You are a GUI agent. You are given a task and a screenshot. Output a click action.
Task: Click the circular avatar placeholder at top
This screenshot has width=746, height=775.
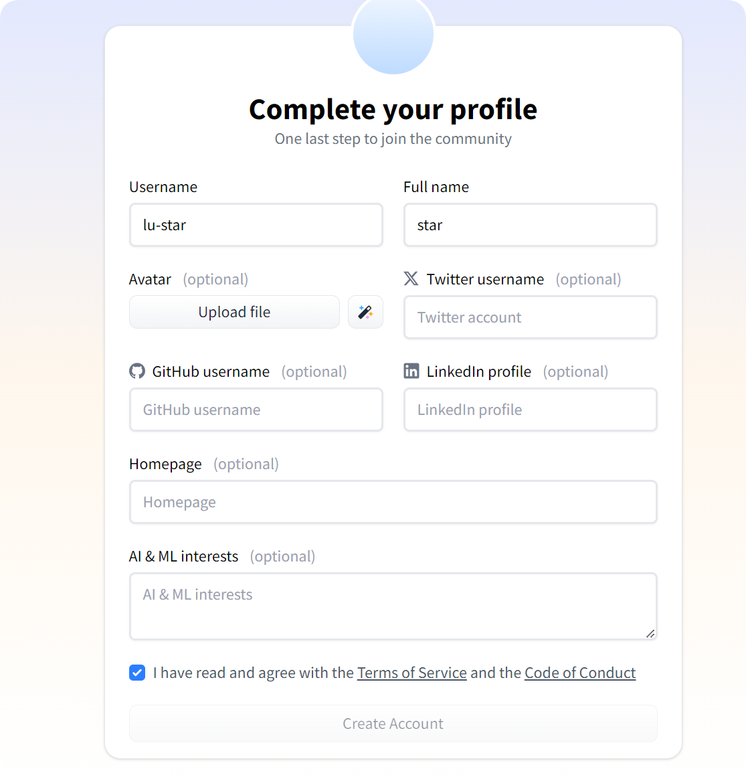pyautogui.click(x=393, y=37)
